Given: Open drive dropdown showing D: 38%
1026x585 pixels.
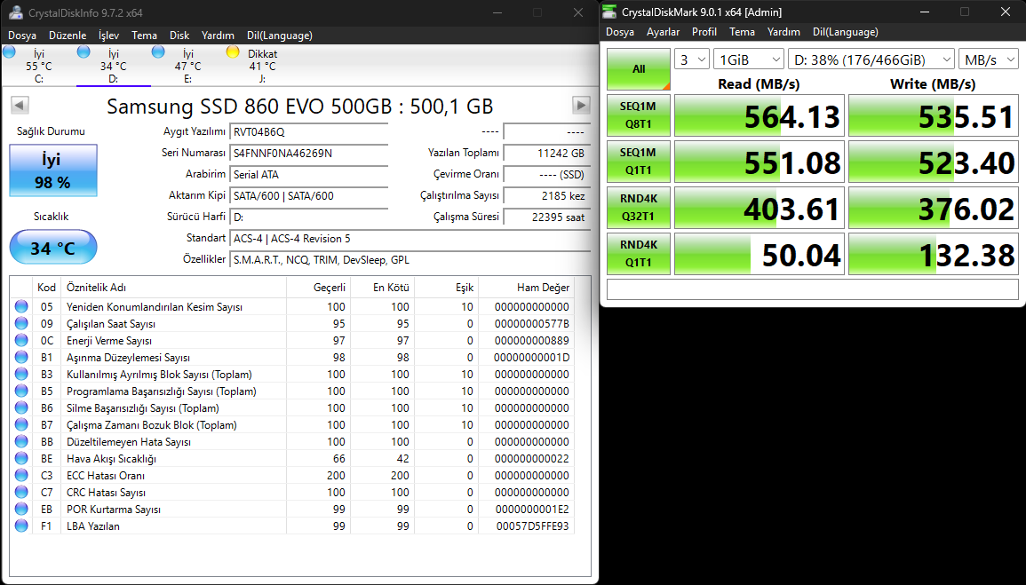Looking at the screenshot, I should coord(871,59).
